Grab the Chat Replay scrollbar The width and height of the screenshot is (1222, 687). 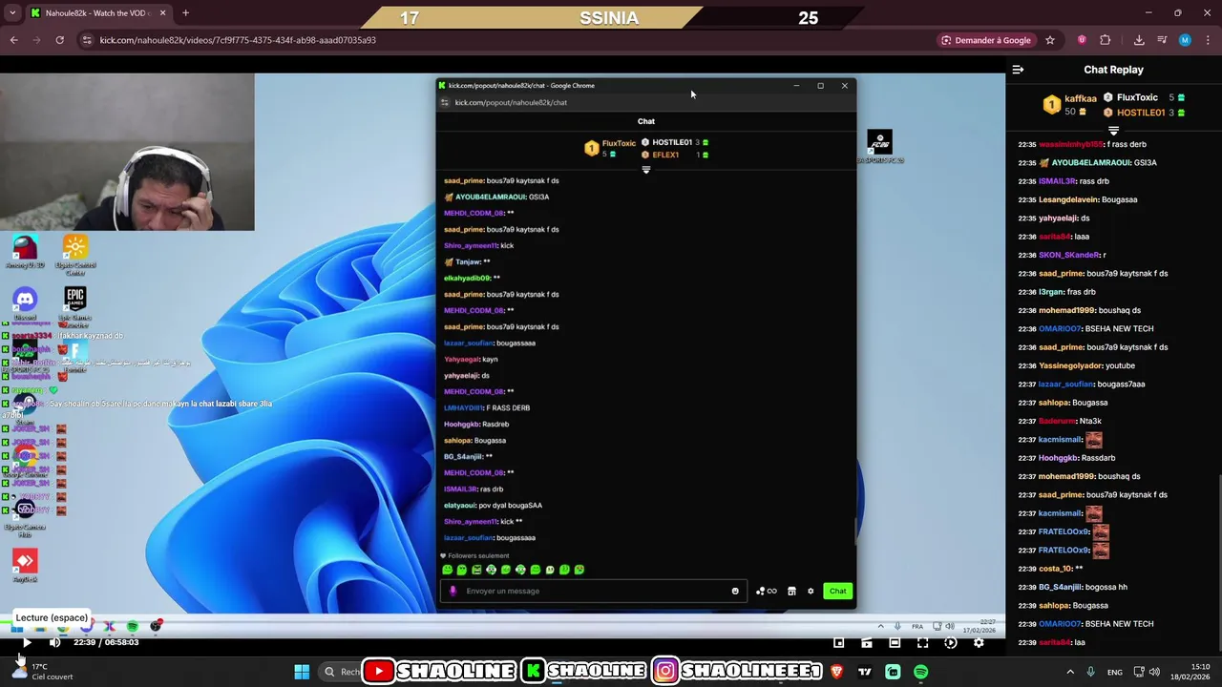click(1218, 563)
